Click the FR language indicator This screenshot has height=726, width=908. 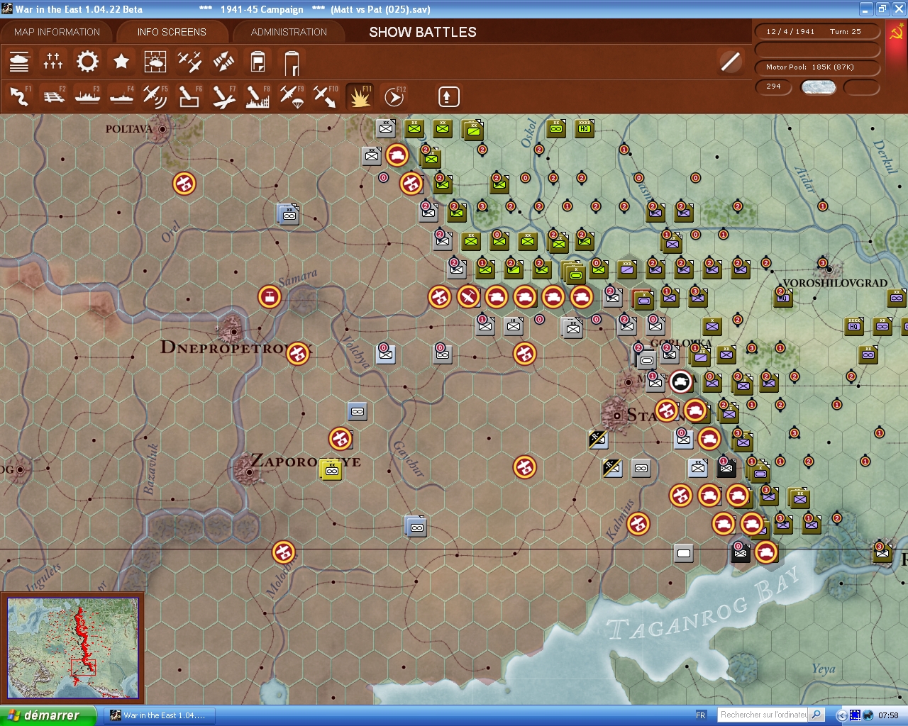click(701, 715)
